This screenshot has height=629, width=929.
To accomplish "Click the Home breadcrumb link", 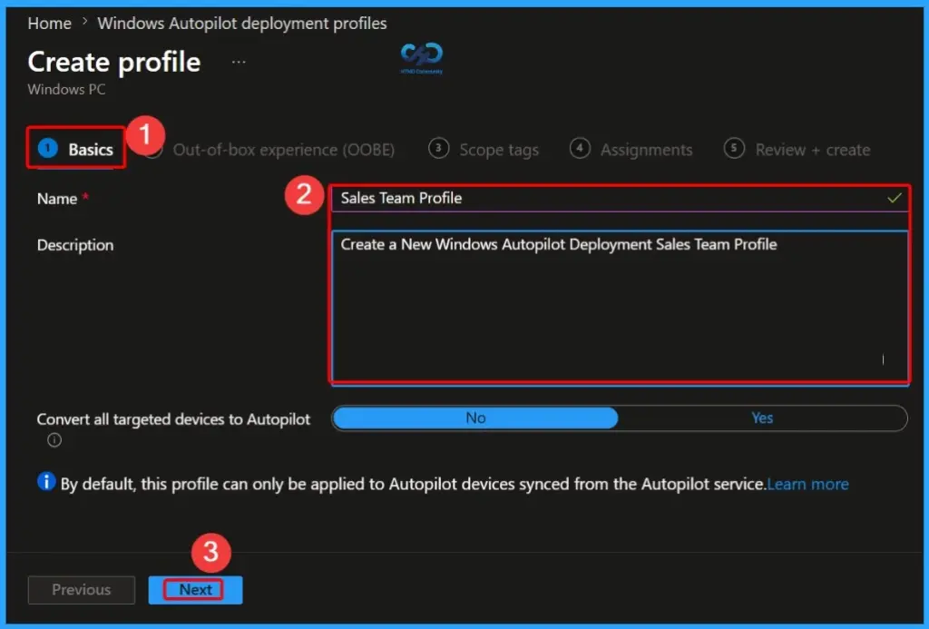I will point(49,23).
